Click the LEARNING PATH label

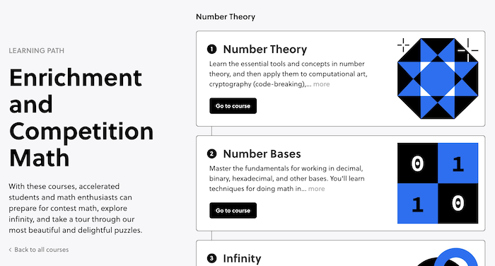(37, 50)
